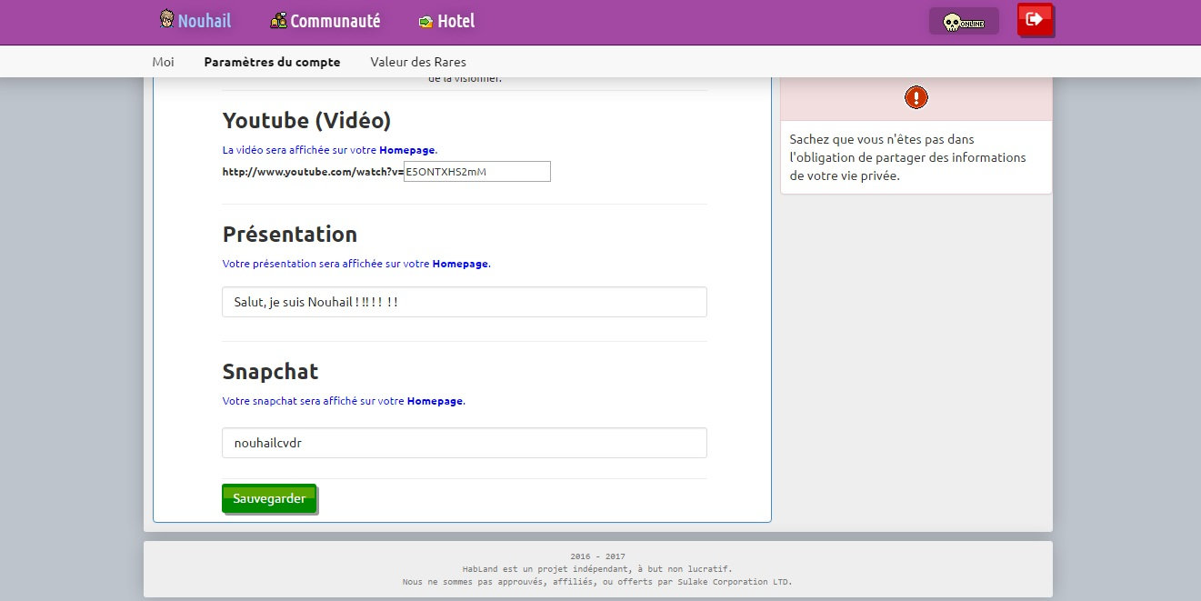Click the Homepage link under Youtube (Vidéo)
Image resolution: width=1201 pixels, height=601 pixels.
407,149
